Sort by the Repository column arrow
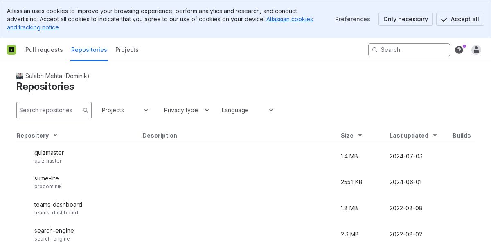Viewport: 491px width, 245px height. tap(55, 135)
